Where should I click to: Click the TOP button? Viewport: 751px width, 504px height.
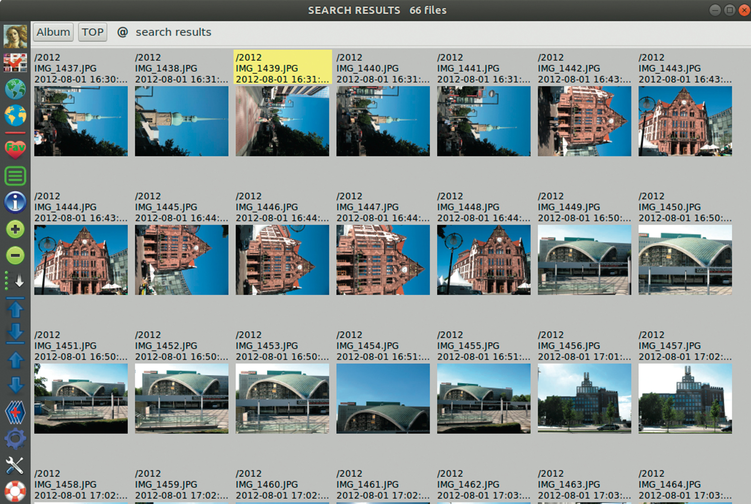point(92,32)
